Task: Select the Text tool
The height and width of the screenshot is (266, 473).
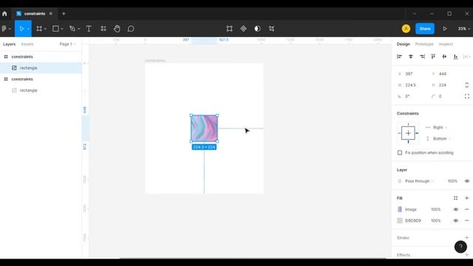Action: tap(89, 29)
